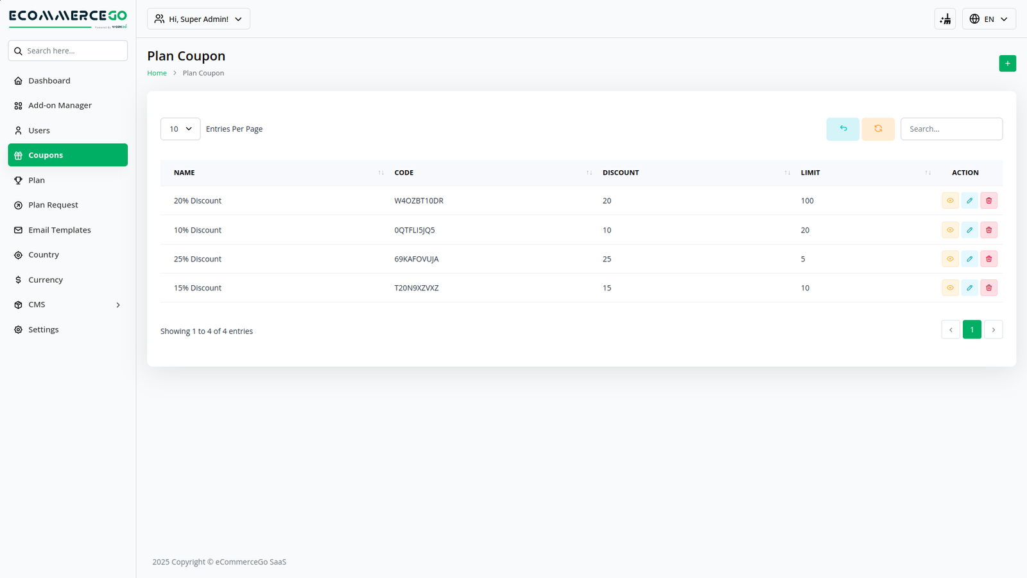Open the Hi, Super Admin user dropdown
The image size is (1027, 578).
point(198,19)
